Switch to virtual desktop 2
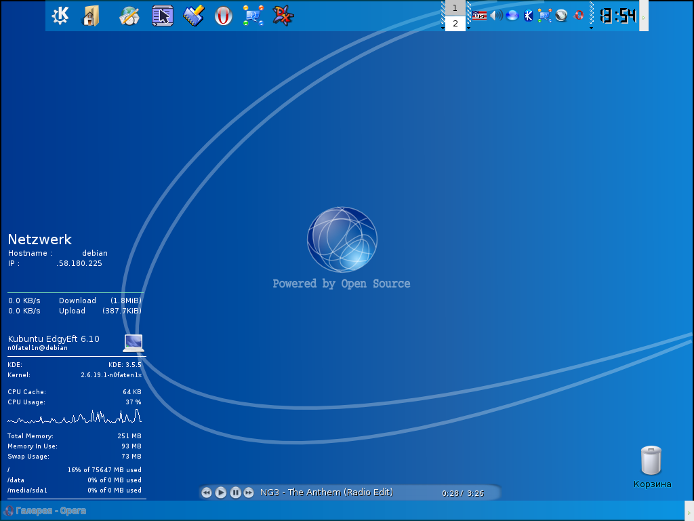 point(455,24)
